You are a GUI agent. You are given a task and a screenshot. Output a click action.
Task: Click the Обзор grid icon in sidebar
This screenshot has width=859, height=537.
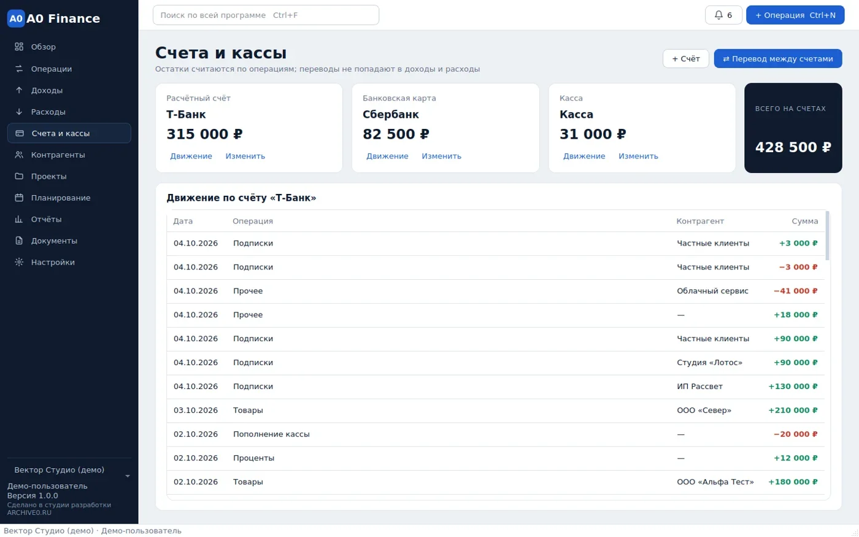coord(19,47)
